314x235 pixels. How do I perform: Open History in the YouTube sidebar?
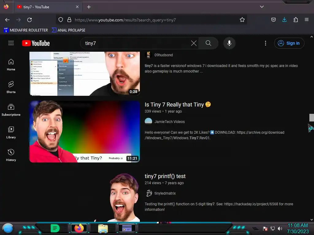[11, 155]
